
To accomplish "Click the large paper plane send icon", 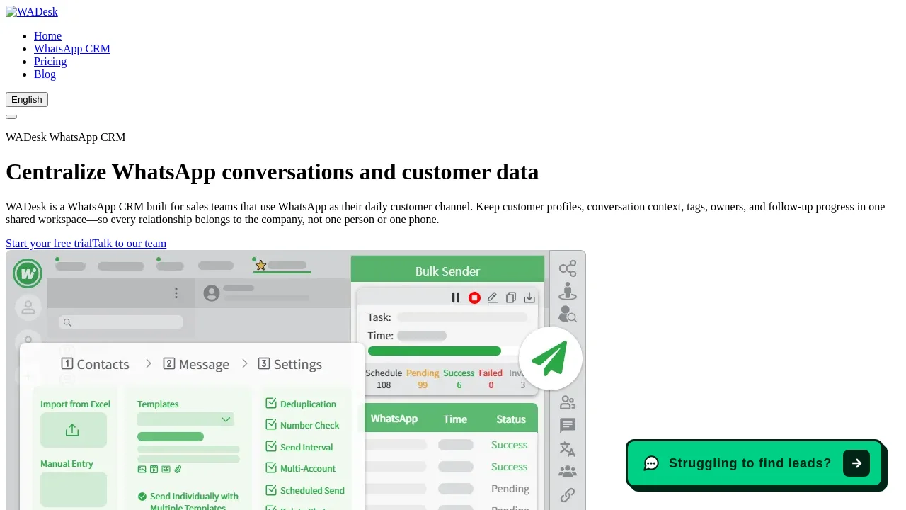I will pos(551,358).
